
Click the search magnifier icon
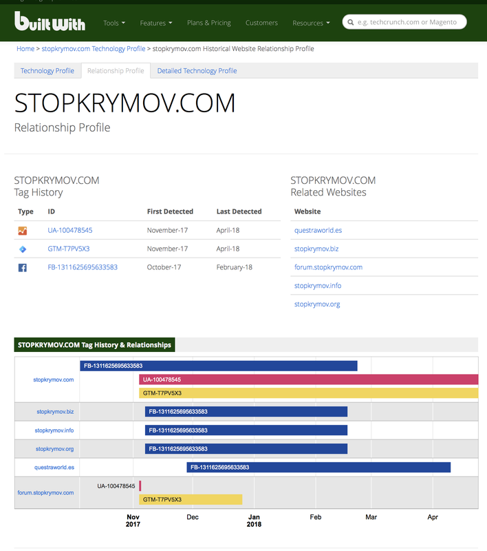[x=351, y=22]
